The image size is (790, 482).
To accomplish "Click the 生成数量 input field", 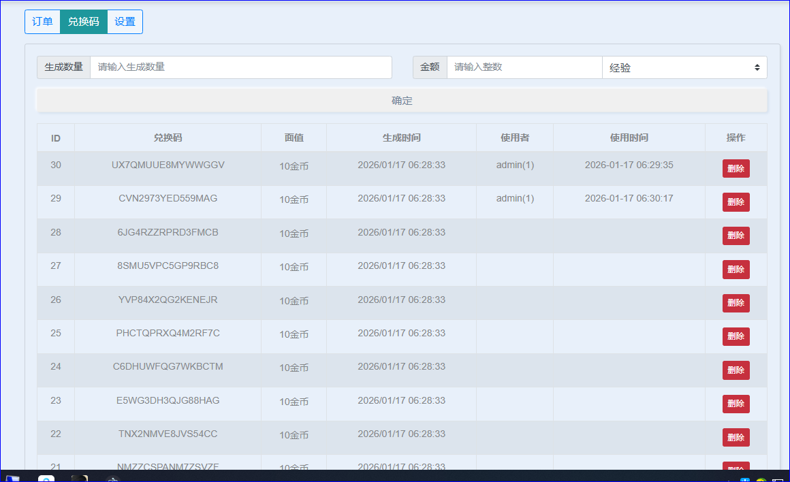I will (x=240, y=67).
